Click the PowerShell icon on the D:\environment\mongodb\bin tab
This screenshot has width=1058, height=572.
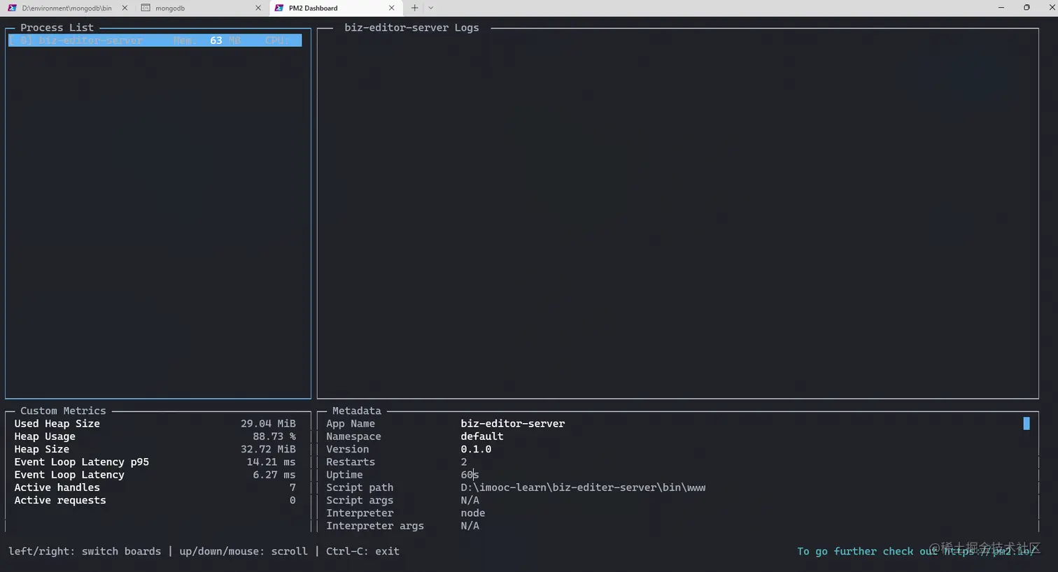(x=12, y=8)
